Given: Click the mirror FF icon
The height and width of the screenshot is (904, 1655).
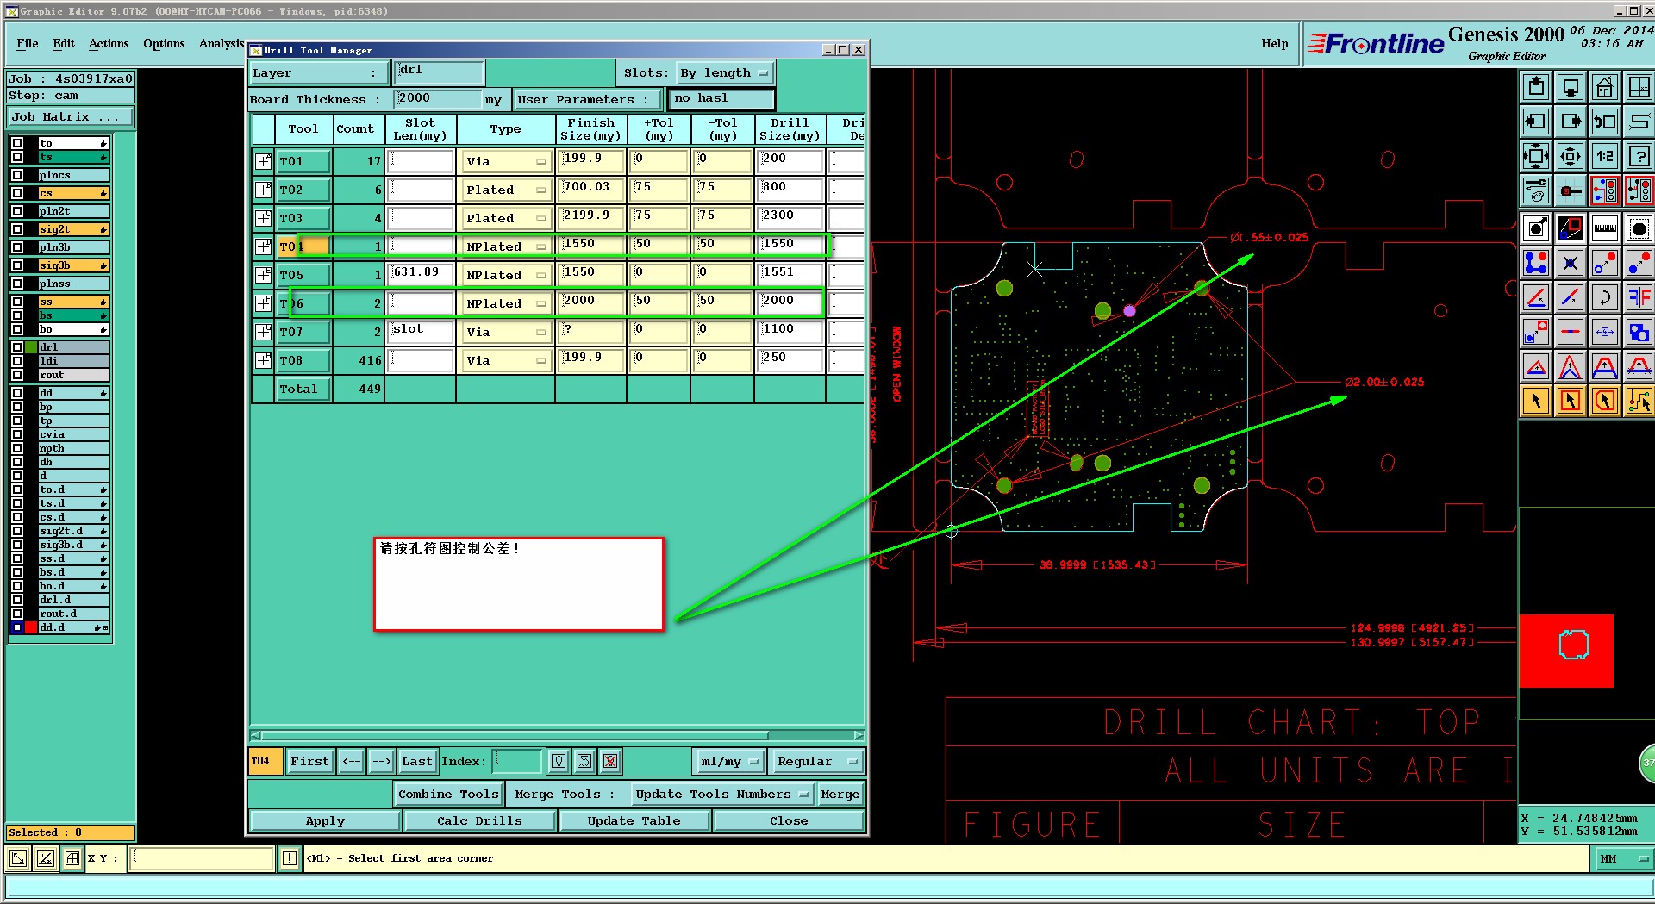Looking at the screenshot, I should click(x=1639, y=297).
